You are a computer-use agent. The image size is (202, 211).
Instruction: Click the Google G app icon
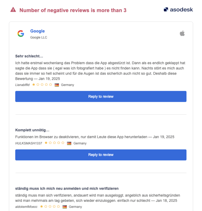[21, 33]
